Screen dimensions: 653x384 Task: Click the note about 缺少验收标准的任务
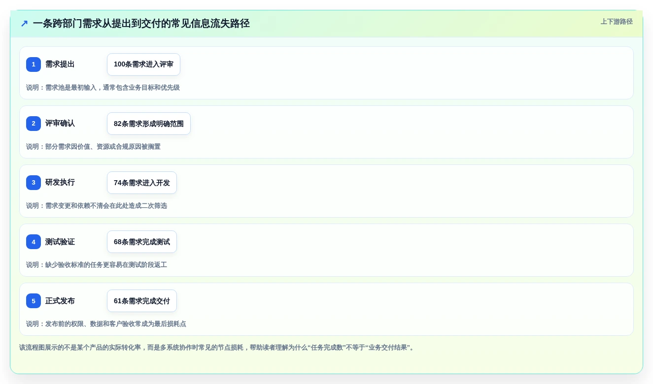(x=97, y=265)
